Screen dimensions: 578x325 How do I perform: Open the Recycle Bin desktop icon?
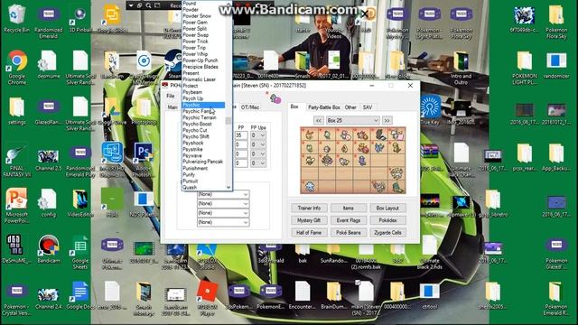coord(16,18)
